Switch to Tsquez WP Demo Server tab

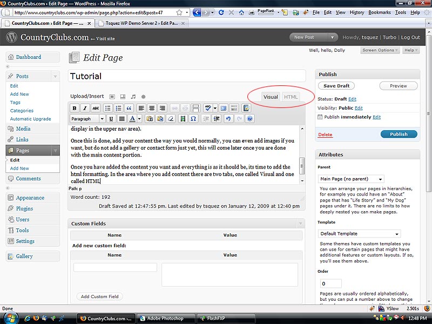(x=142, y=23)
